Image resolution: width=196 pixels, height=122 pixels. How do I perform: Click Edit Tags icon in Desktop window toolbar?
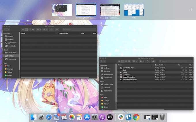coord(57,30)
